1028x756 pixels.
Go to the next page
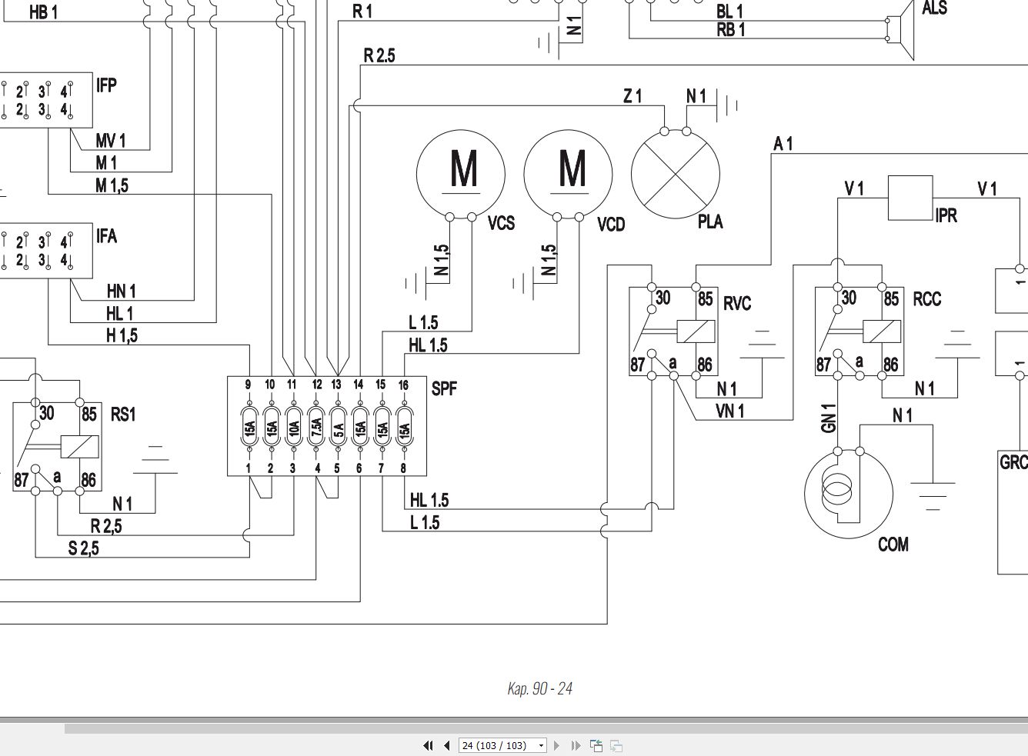pos(557,745)
